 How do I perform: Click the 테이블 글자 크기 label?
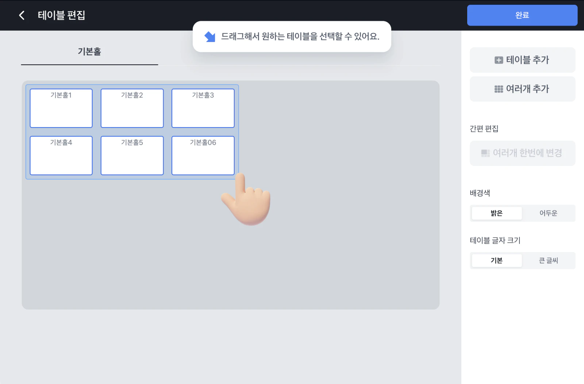pos(495,240)
